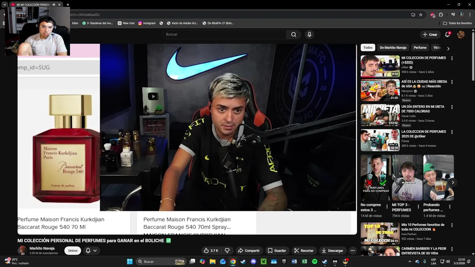Switch to the 'MI COLECCIÓN PERSON...' browser tab

coord(35,5)
